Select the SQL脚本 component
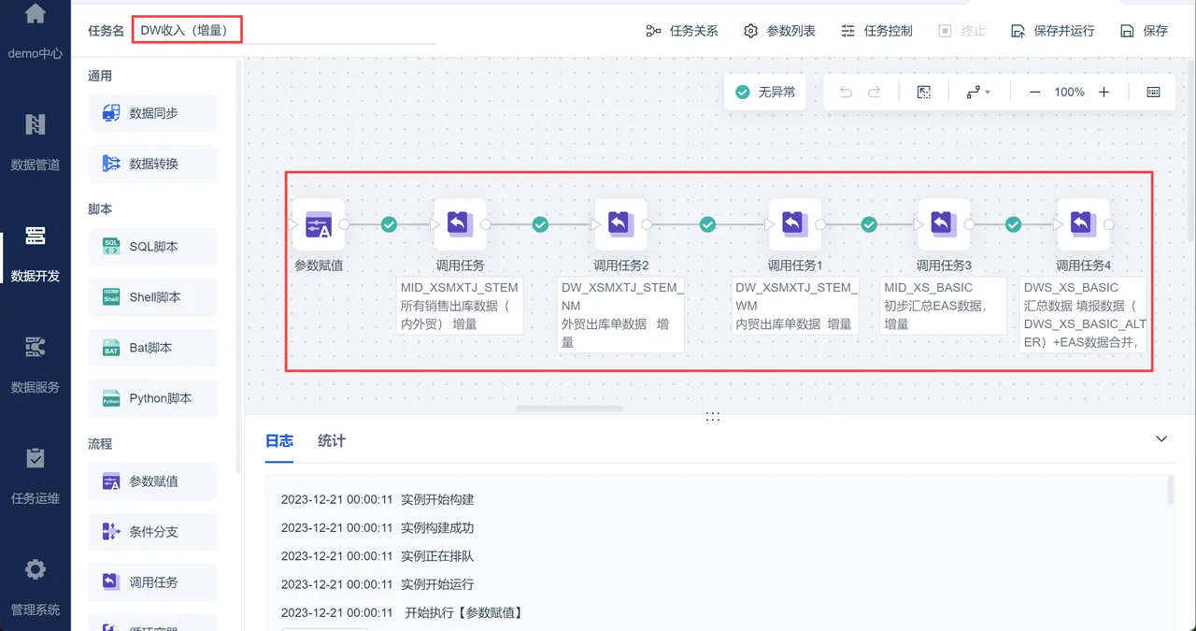1196x631 pixels. pyautogui.click(x=153, y=247)
